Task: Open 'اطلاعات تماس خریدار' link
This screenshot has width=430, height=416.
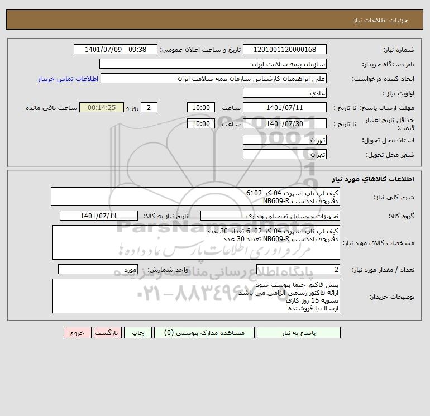Action: pos(68,79)
